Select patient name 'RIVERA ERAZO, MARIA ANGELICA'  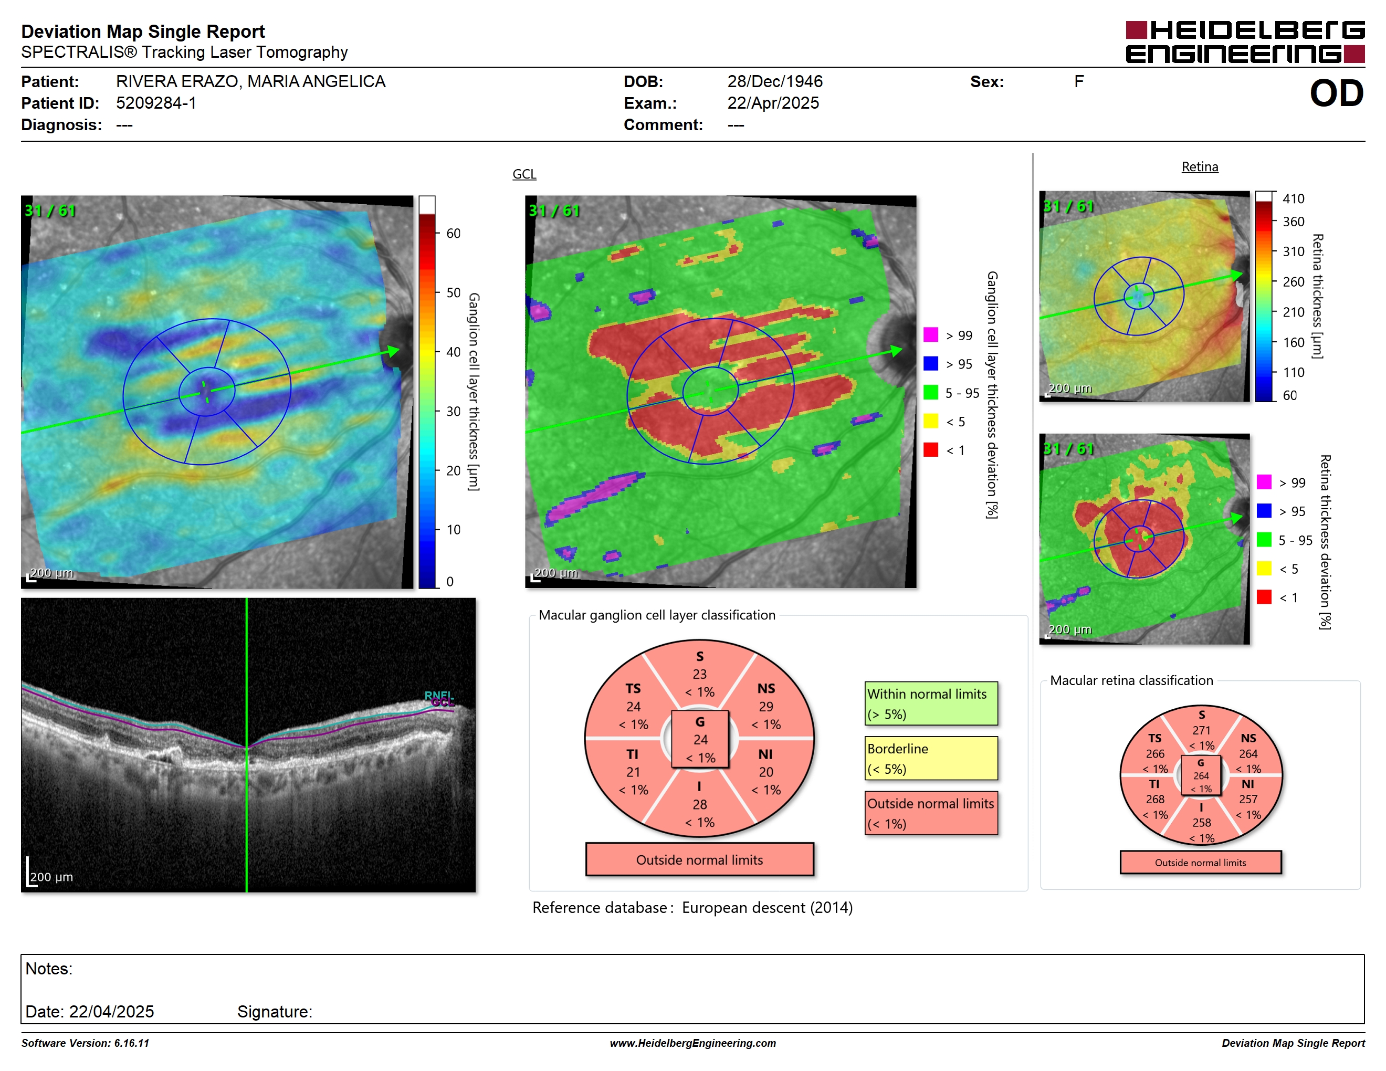(250, 81)
